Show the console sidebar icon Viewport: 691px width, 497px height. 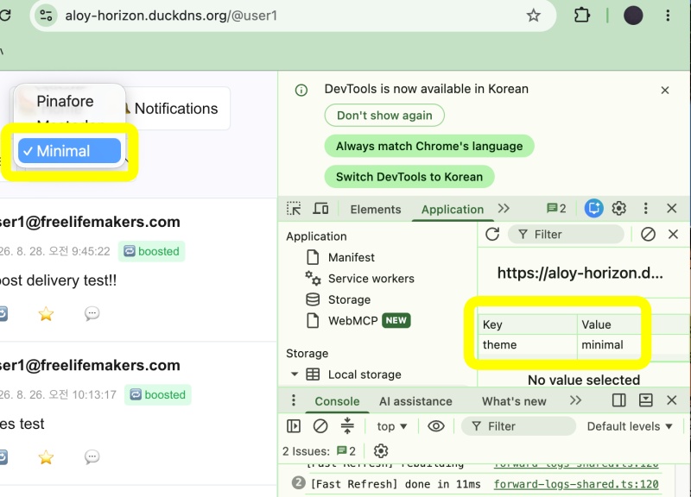pyautogui.click(x=294, y=426)
